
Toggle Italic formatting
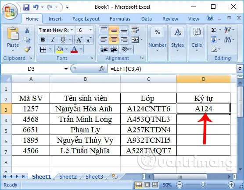pyautogui.click(x=53, y=40)
